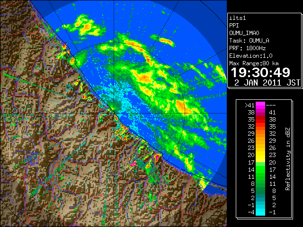Click the Max Range:80 km text
The height and width of the screenshot is (227, 303).
coord(254,63)
